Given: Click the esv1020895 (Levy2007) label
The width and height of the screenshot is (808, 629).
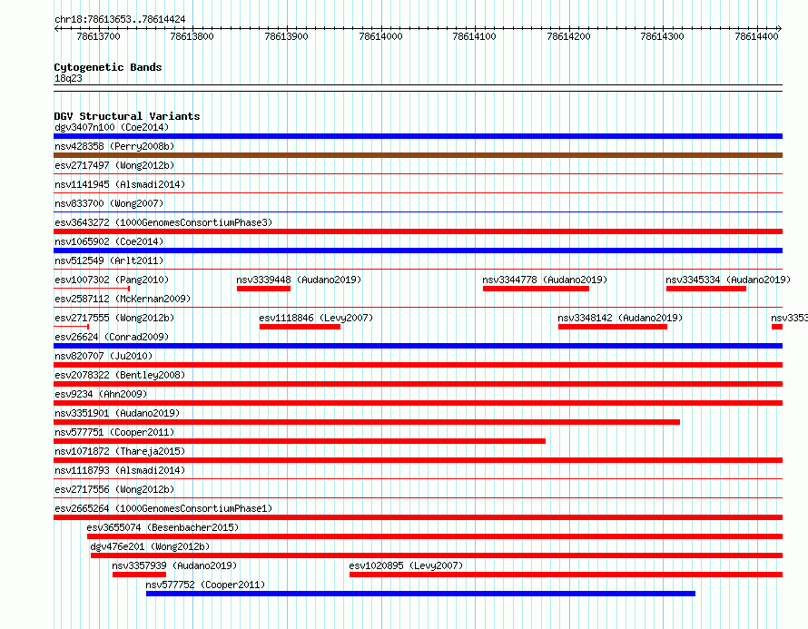Looking at the screenshot, I should coord(406,565).
